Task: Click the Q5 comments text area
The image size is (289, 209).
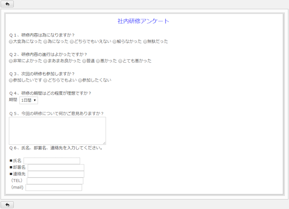Action: point(57,131)
